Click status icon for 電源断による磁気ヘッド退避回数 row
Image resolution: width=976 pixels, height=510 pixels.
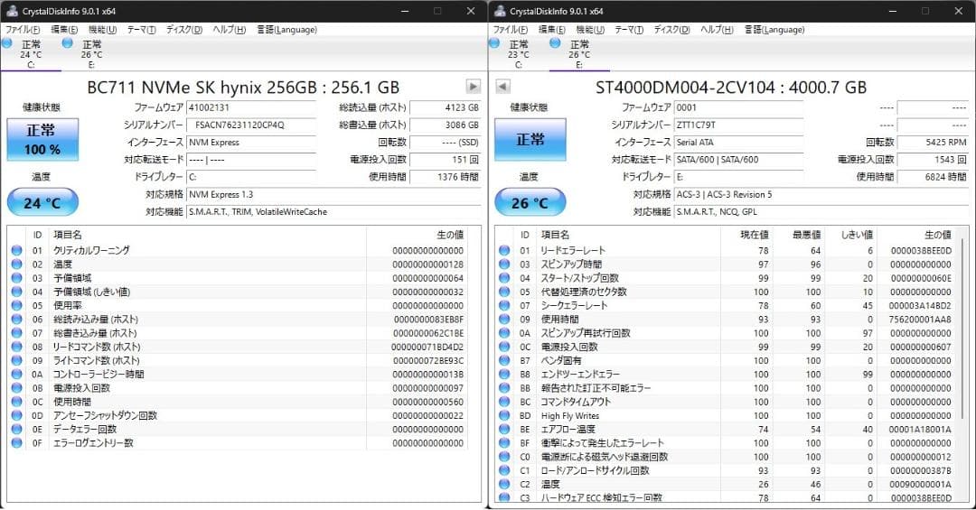click(504, 457)
